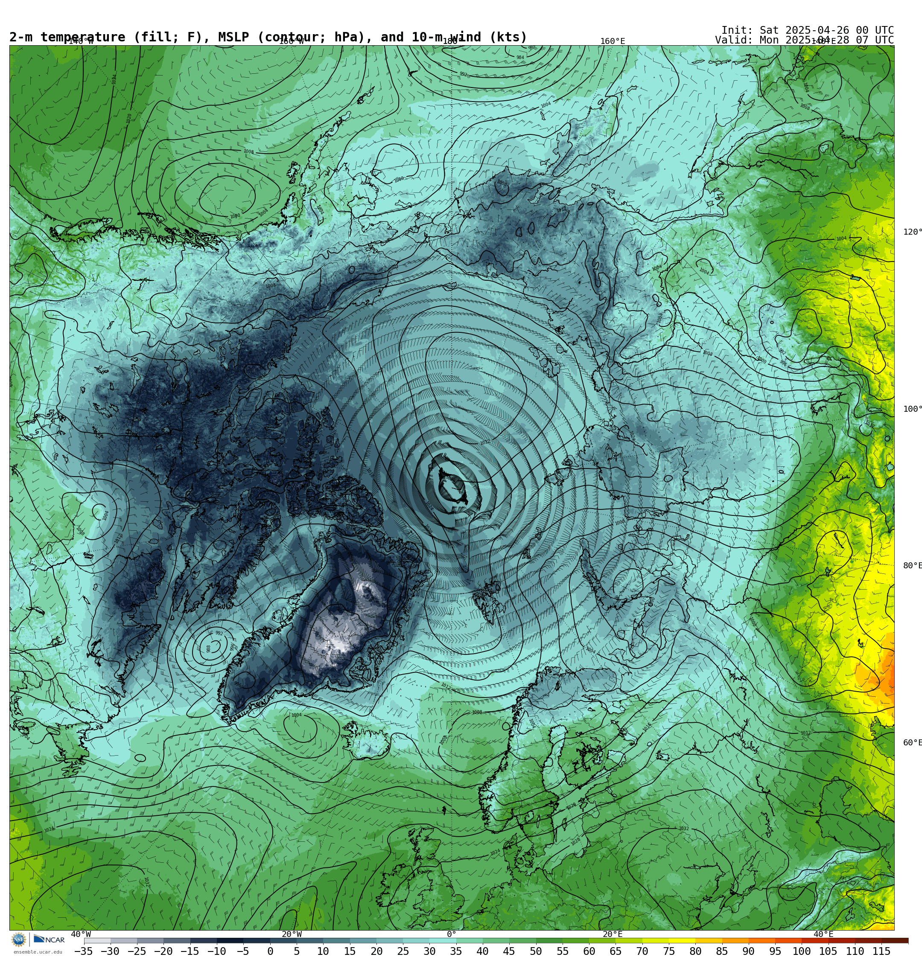This screenshot has height=957, width=922.
Task: Click the NSF logo
Action: click(18, 940)
